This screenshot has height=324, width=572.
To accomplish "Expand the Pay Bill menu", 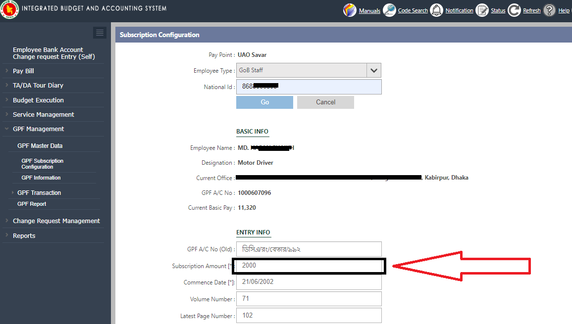I will click(23, 71).
